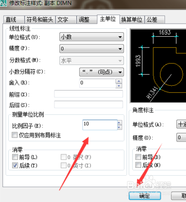This screenshot has width=186, height=202.
Task: Click the 比例因子 field showing 10
Action: point(100,125)
